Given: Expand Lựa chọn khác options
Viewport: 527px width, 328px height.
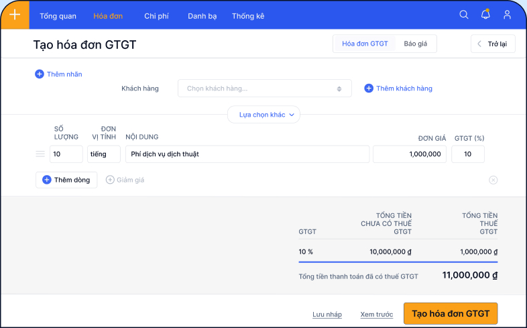Looking at the screenshot, I should tap(263, 115).
